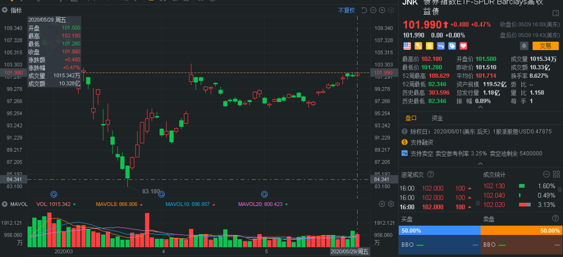Click the JNK ticker symbol
This screenshot has width=563, height=257.
click(x=410, y=3)
